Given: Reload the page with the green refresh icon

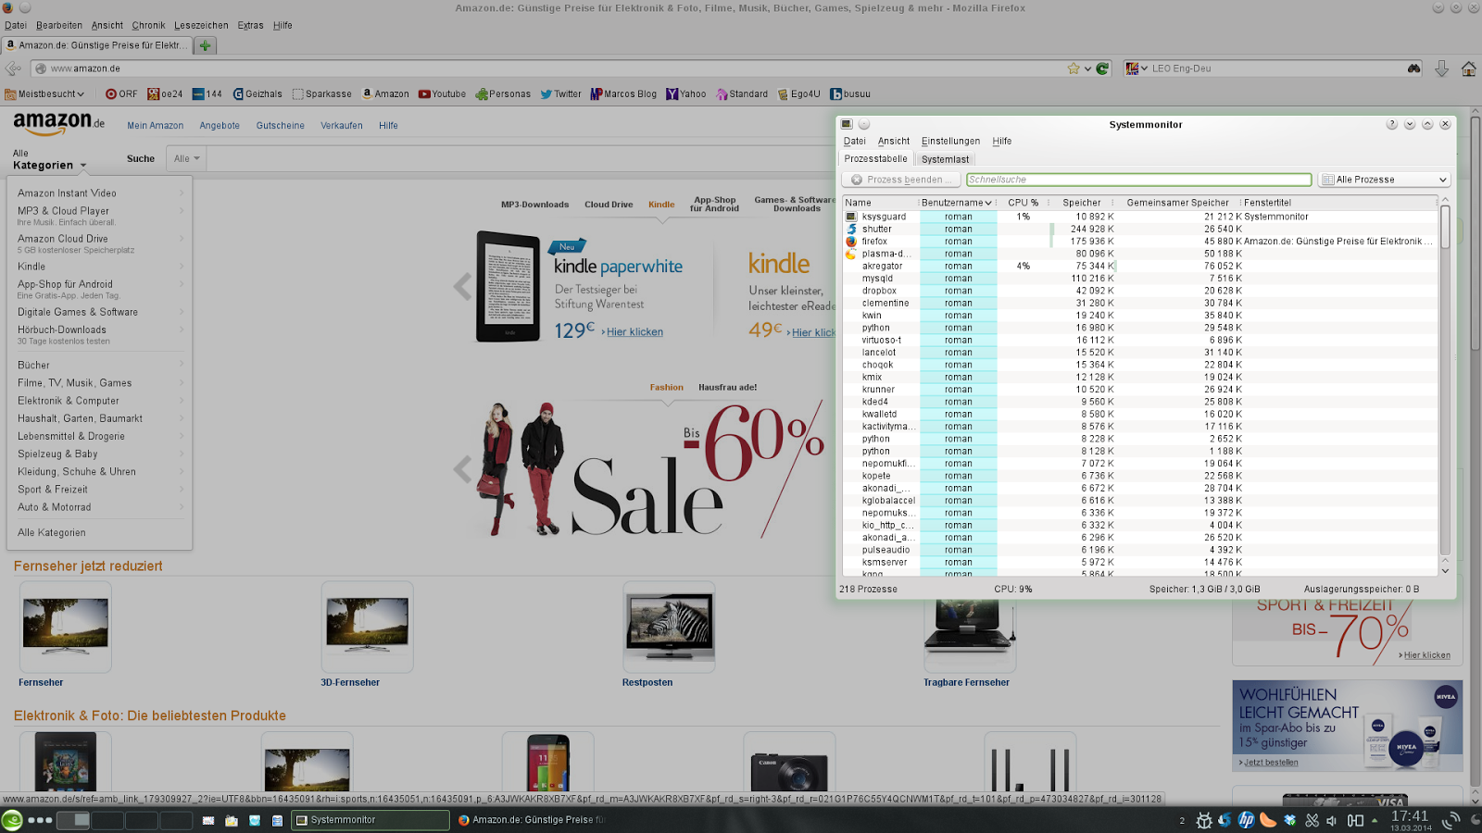Looking at the screenshot, I should point(1102,68).
